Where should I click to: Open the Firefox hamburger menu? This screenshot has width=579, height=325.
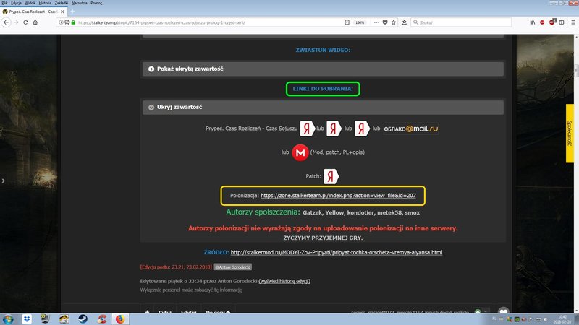pos(570,23)
